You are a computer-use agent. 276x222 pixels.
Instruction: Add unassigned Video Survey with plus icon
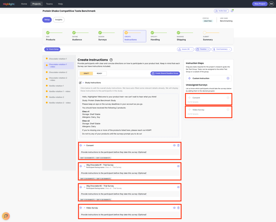228,110
